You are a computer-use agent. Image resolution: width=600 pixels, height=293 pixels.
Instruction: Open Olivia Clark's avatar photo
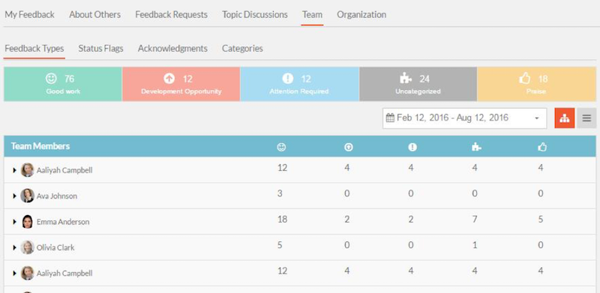27,247
